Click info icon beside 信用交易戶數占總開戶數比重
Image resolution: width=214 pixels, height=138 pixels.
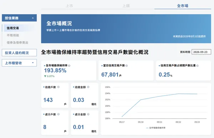coord(197,65)
